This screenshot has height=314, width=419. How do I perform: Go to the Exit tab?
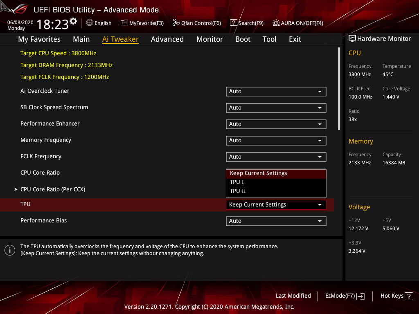295,39
